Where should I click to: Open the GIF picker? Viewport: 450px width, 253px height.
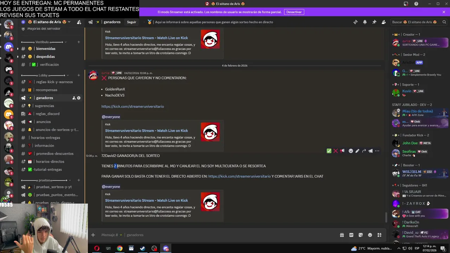pos(351,235)
